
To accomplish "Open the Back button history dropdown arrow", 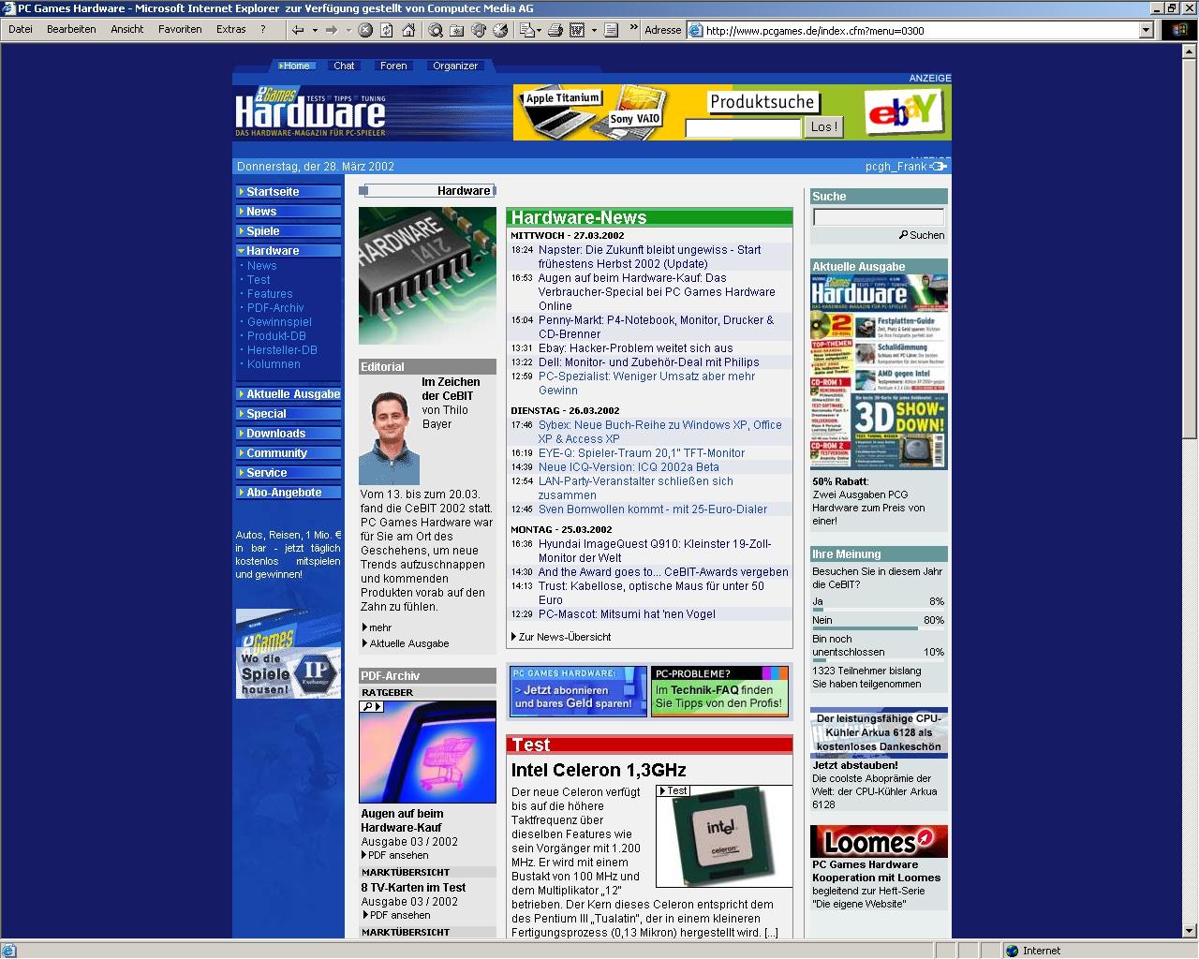I will click(315, 30).
